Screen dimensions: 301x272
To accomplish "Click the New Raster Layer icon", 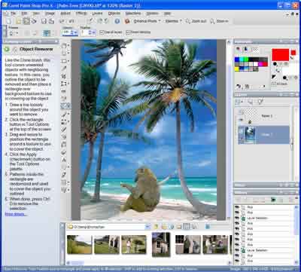I will 239,102.
